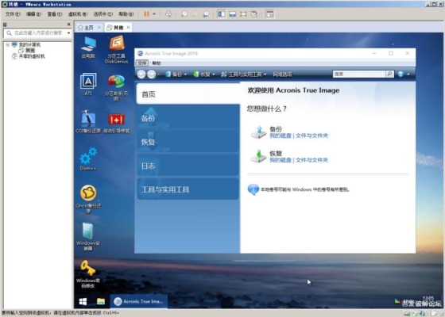Open the 文件 menu in Acronis
This screenshot has width=445, height=317.
pos(142,63)
